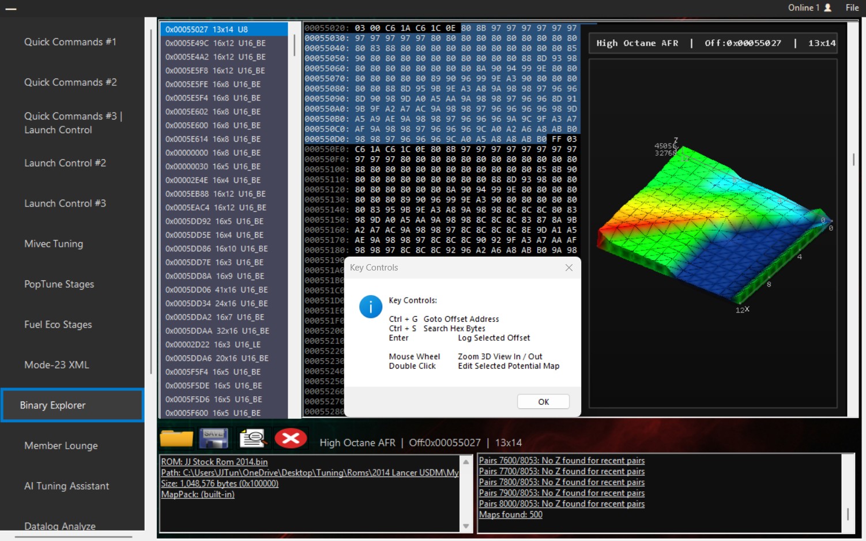This screenshot has height=541, width=866.
Task: Click the Online user profile icon
Action: tap(827, 7)
